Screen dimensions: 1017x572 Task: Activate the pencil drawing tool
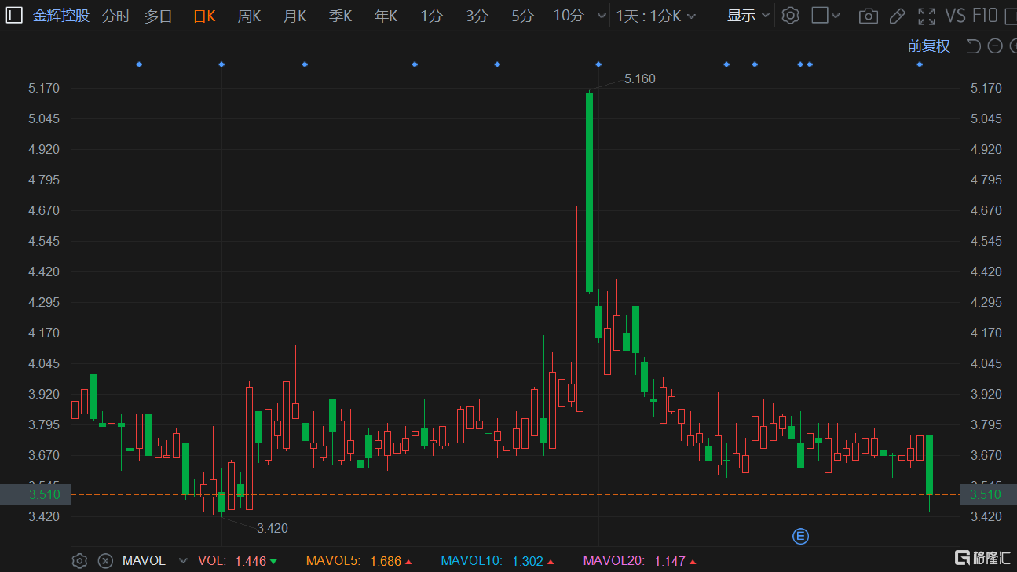point(898,16)
